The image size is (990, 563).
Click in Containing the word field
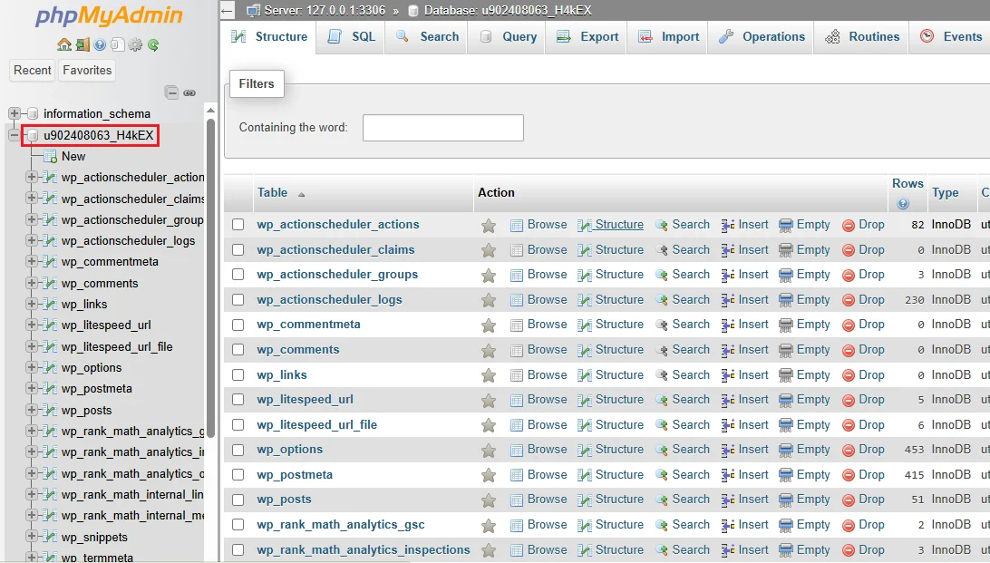443,128
